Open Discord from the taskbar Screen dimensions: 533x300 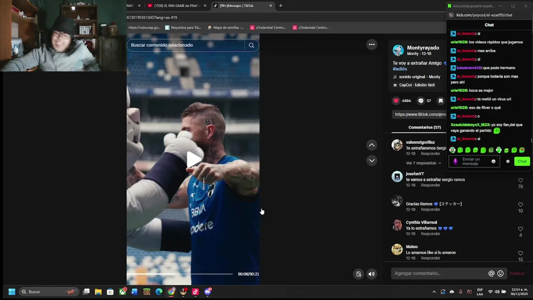(208, 292)
